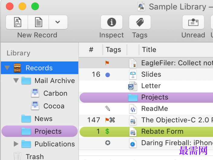Image resolution: width=213 pixels, height=160 pixels.
Task: Open the Inspect info button
Action: pos(112,22)
